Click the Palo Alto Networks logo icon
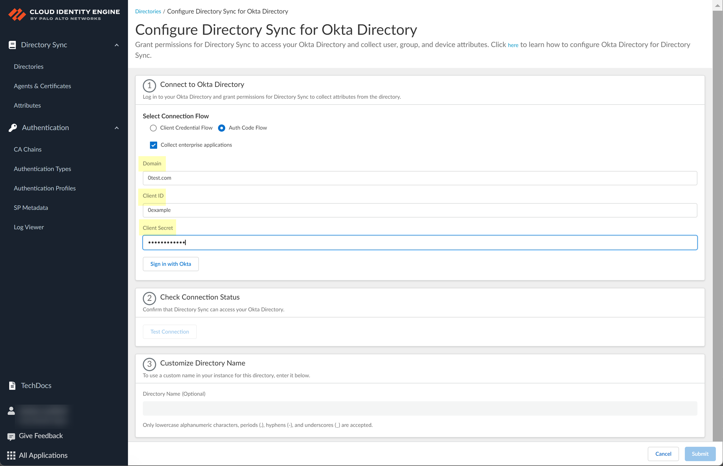 click(17, 14)
